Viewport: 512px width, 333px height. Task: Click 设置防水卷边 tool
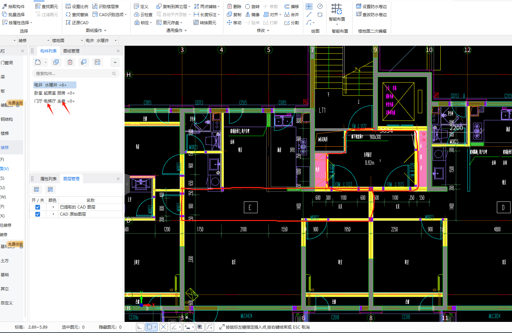[x=372, y=6]
